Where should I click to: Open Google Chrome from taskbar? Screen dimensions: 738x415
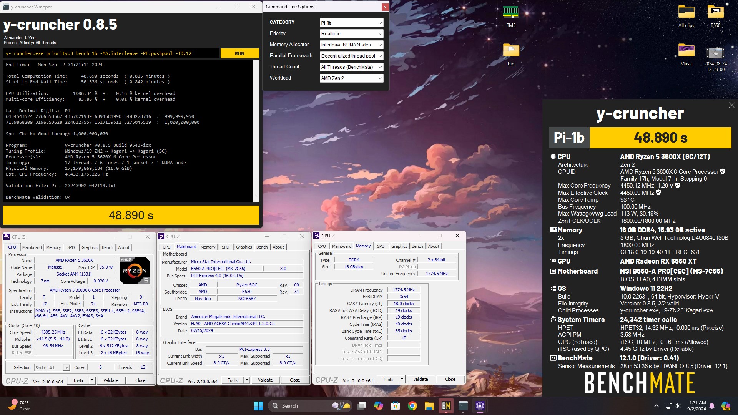coord(412,406)
